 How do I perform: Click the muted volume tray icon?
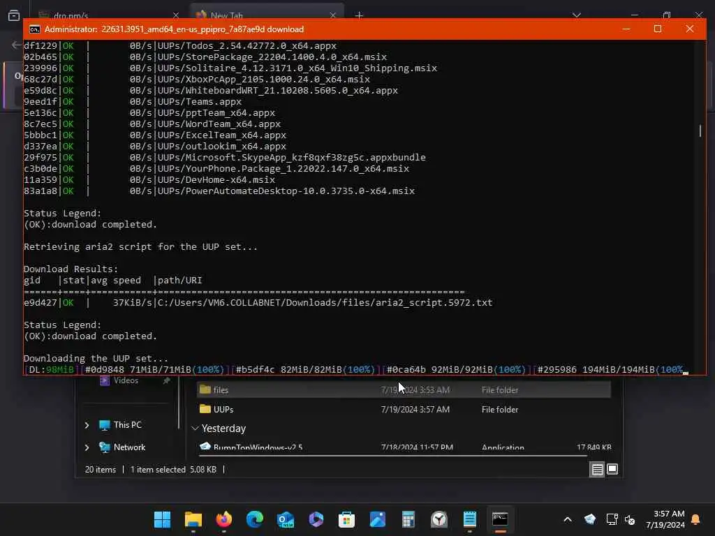[x=630, y=519]
